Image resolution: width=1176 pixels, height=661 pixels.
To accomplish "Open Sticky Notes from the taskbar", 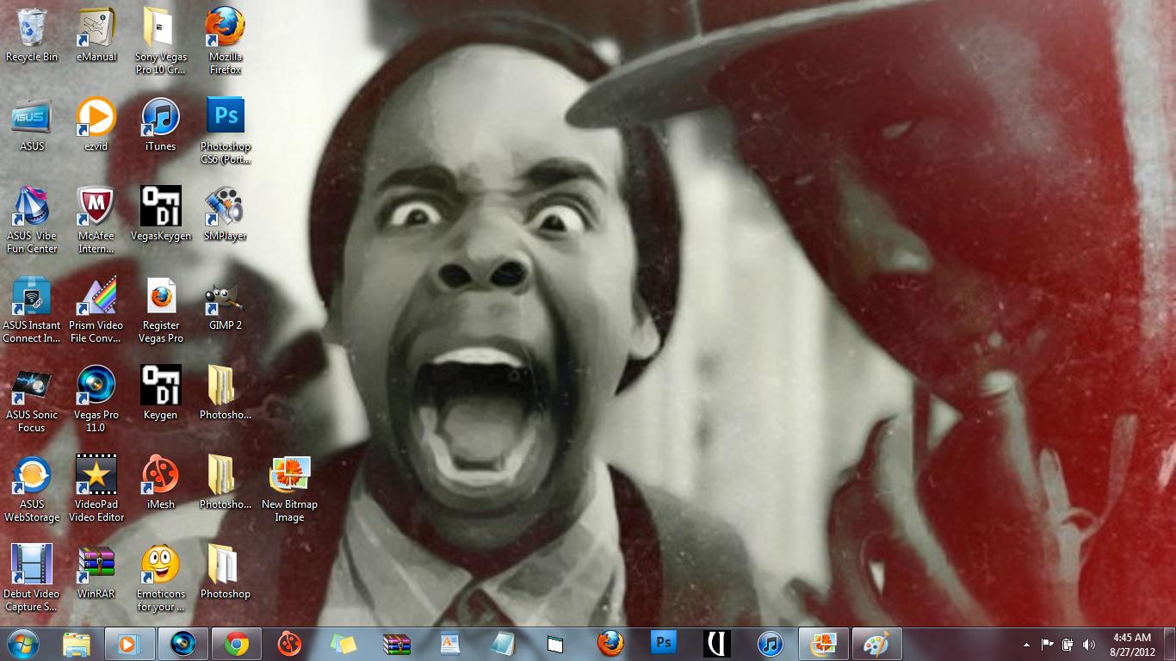I will tap(344, 644).
